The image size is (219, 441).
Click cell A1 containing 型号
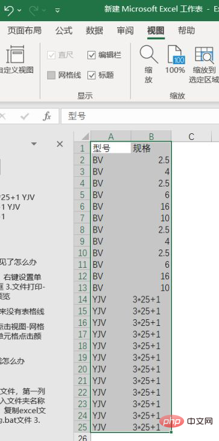pos(111,148)
